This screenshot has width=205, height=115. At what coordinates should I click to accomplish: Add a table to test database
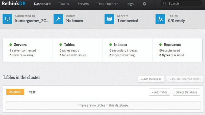click(x=159, y=92)
